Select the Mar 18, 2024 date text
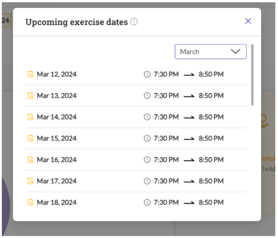Screen dimensions: 278x238 tap(57, 203)
